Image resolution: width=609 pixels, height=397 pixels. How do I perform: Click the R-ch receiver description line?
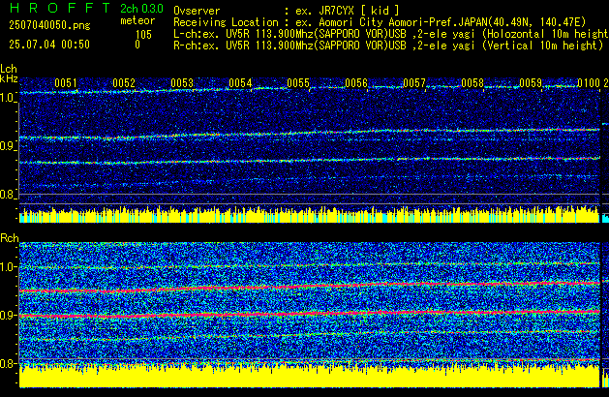[388, 46]
